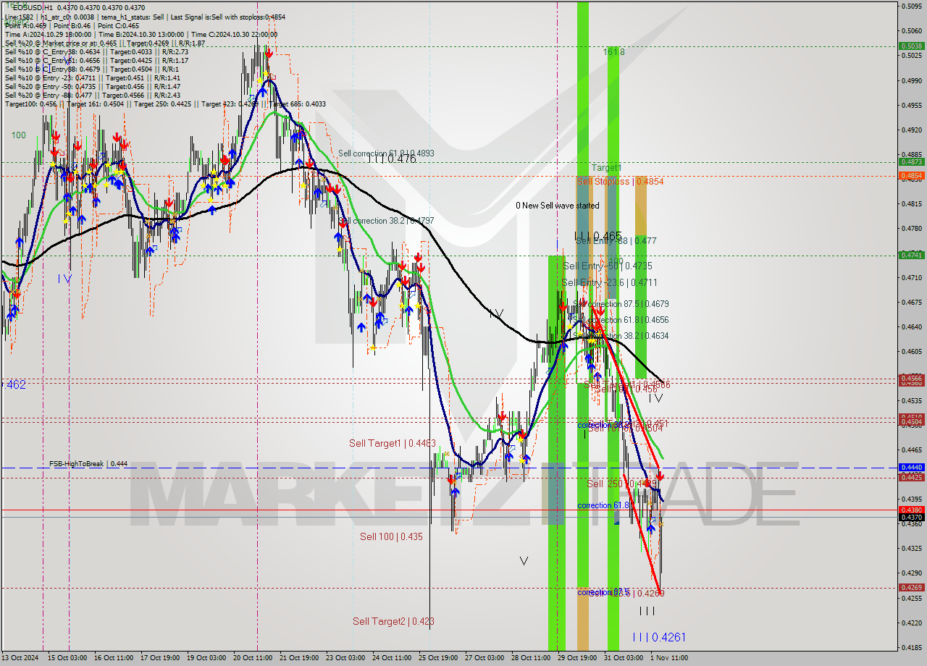Screen dimensions: 927x666
Task: Select the 'Sell Entry -23.6 | 0.4711' label
Action: [609, 282]
